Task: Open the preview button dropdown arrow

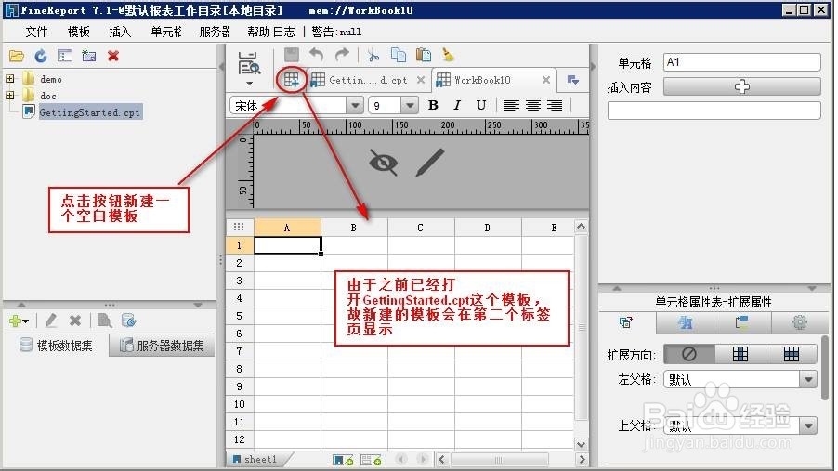Action: coord(249,84)
